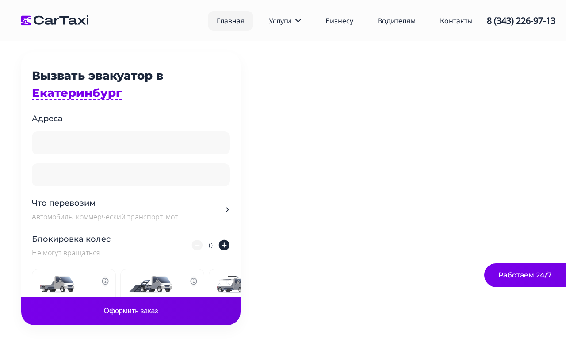Screen dimensions: 566x354
Task: Open the Что перевозим chevron
Action: click(227, 210)
